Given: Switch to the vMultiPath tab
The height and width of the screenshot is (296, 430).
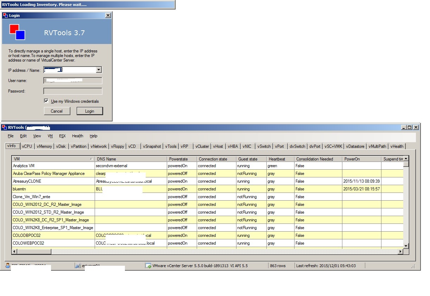Looking at the screenshot, I should click(378, 146).
